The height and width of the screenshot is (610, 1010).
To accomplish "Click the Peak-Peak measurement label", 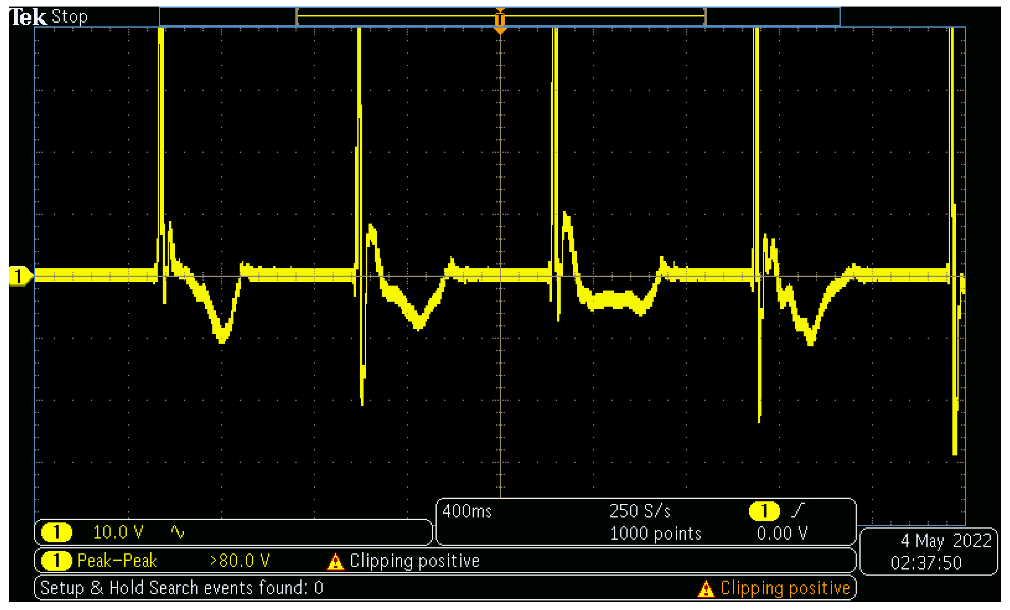I will pyautogui.click(x=117, y=561).
